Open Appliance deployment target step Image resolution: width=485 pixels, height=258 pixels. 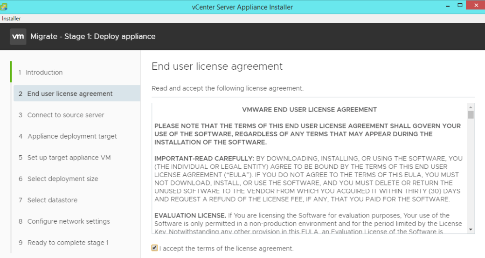point(72,136)
